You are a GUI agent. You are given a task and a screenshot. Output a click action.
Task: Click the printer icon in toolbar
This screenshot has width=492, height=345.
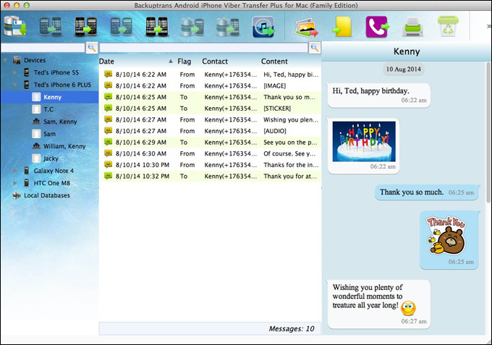pos(412,27)
